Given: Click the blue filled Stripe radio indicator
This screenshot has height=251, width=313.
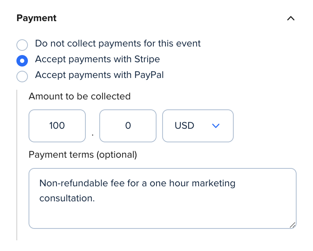Looking at the screenshot, I should (22, 61).
